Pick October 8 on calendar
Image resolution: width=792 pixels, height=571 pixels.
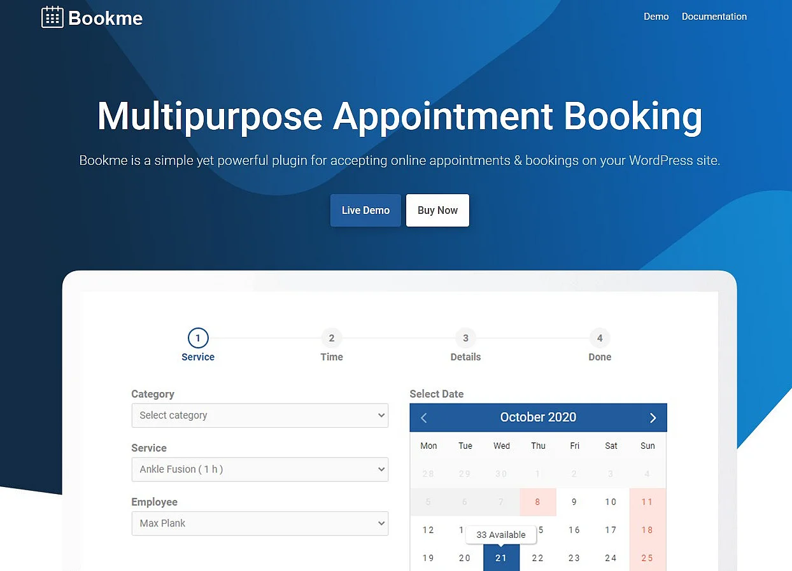coord(538,502)
